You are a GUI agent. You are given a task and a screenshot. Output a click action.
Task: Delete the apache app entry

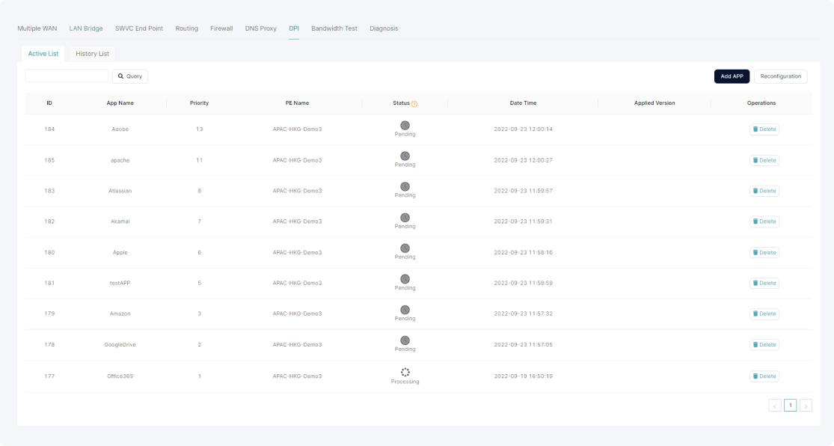tap(764, 160)
